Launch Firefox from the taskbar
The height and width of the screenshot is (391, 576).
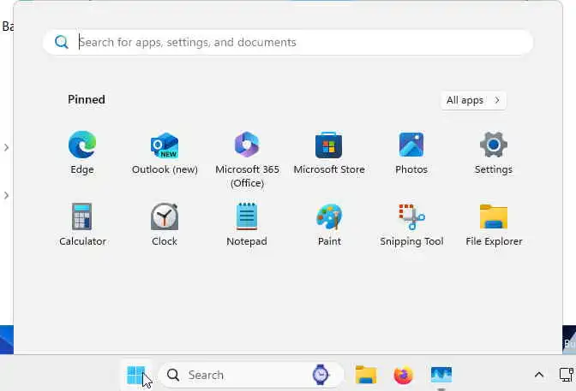point(404,376)
